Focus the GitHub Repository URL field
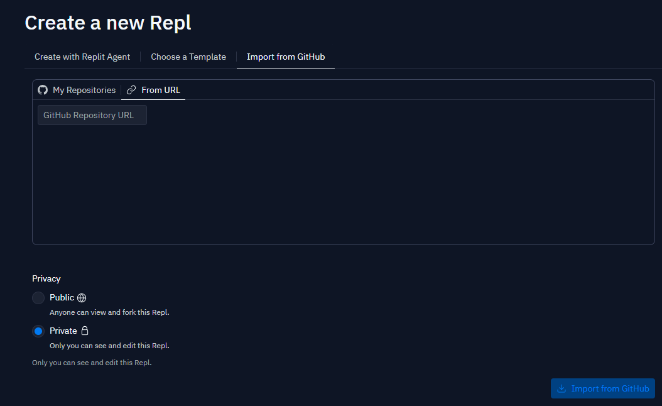 (92, 115)
